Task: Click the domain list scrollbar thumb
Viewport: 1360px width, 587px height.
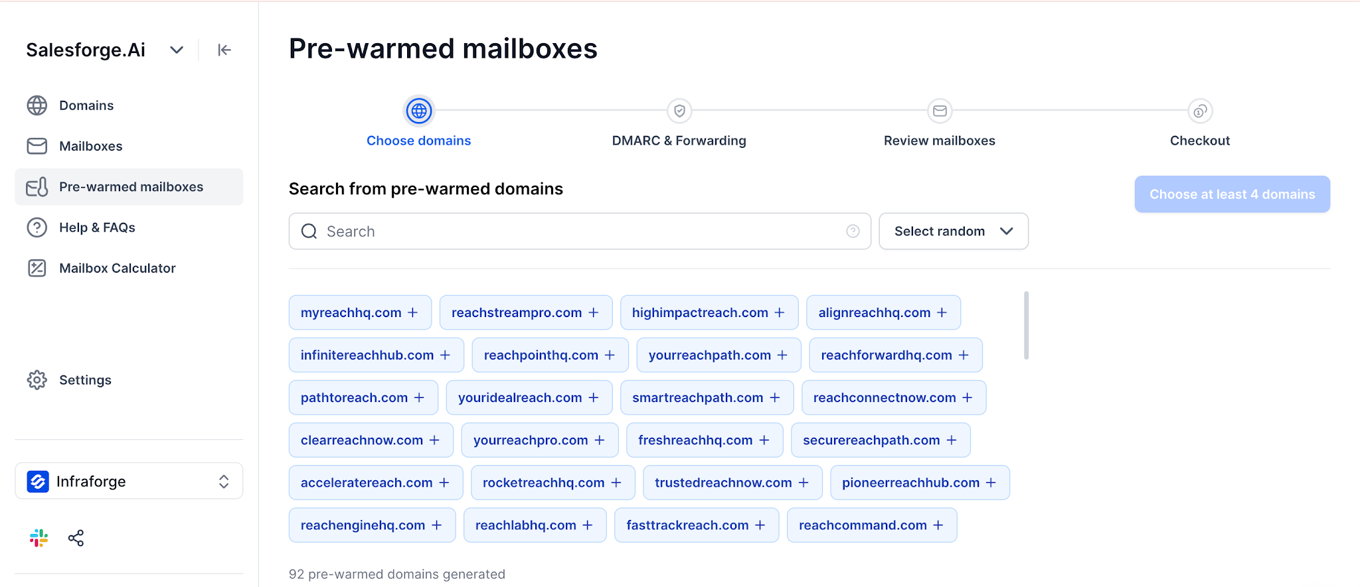Action: (1026, 325)
